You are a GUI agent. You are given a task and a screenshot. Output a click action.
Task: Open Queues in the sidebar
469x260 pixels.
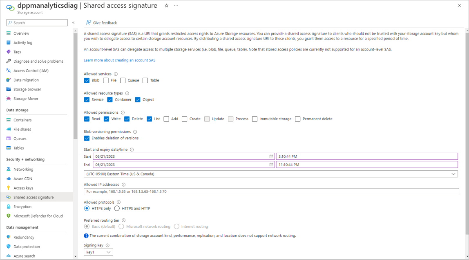point(20,139)
